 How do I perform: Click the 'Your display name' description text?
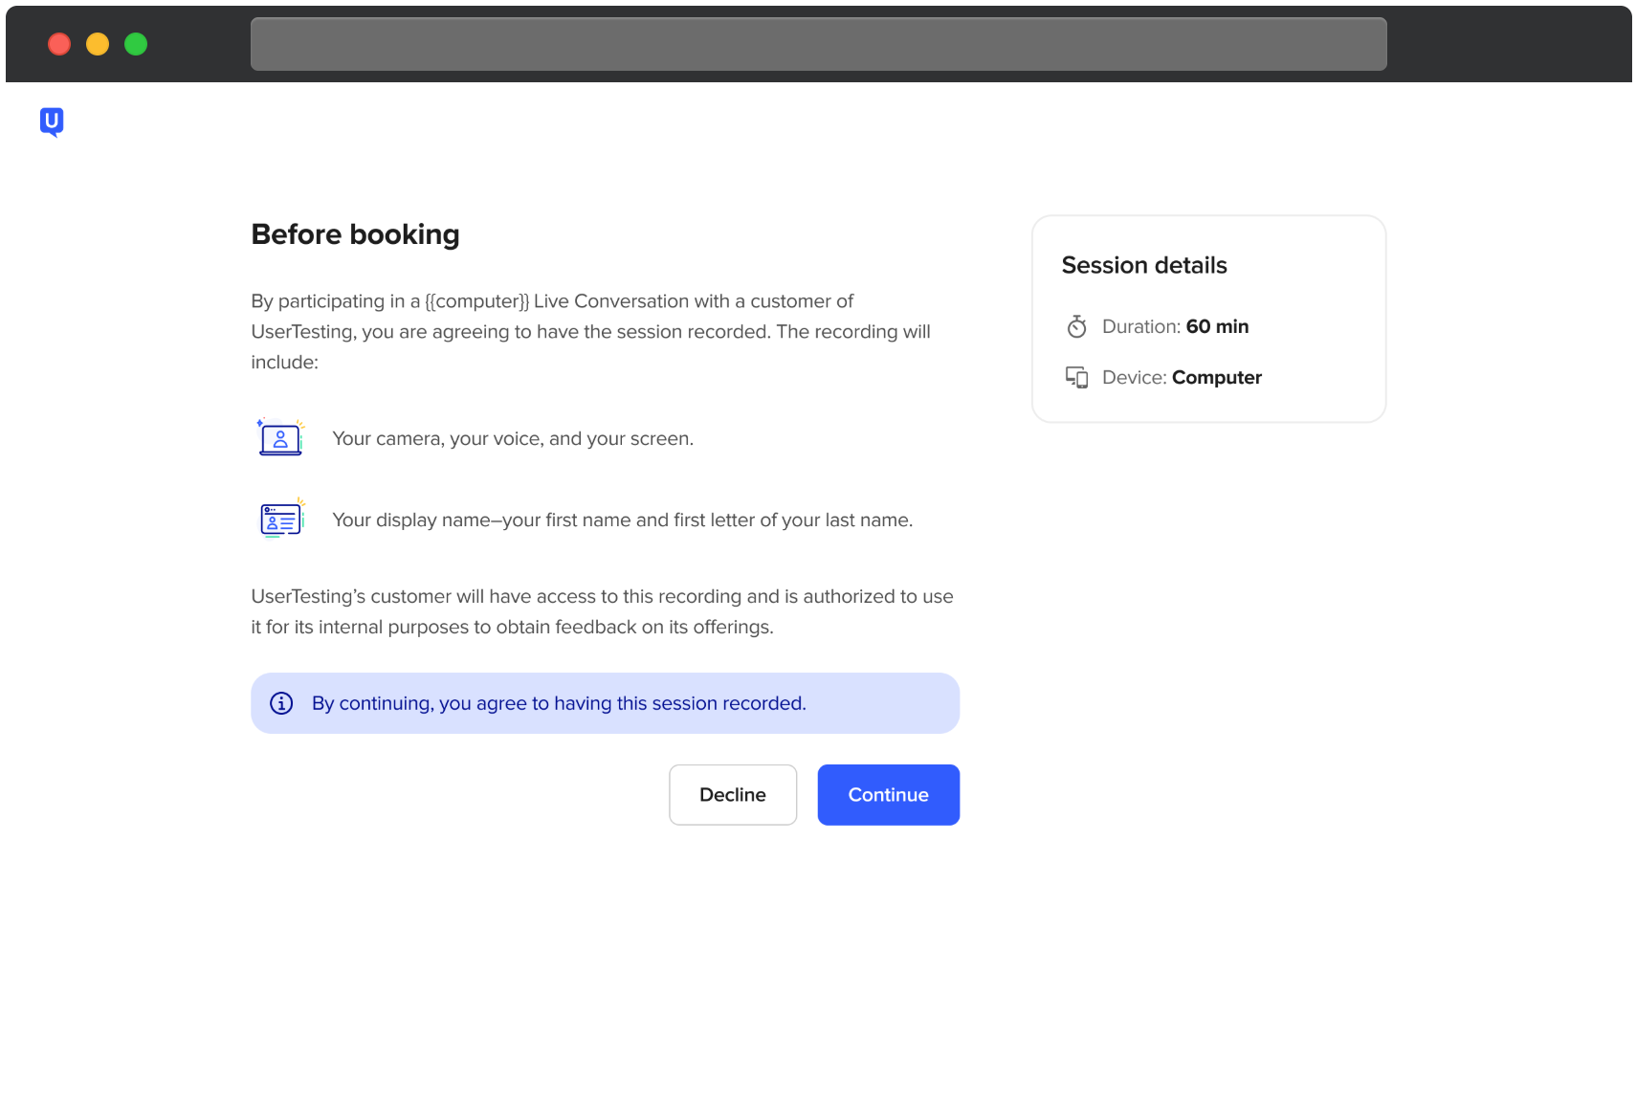(x=622, y=520)
